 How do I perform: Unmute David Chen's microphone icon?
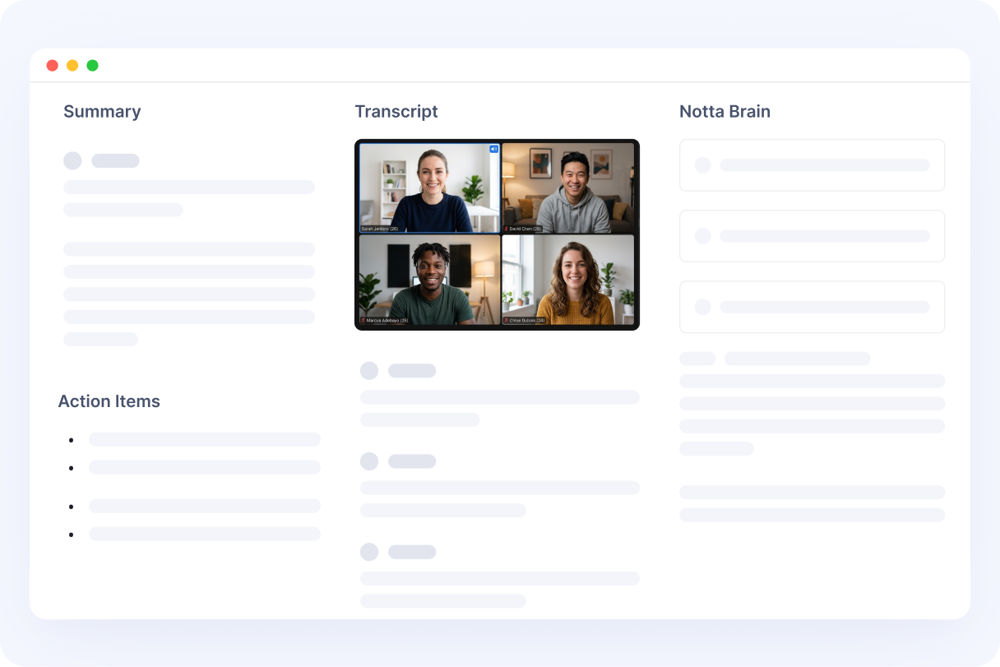(506, 229)
